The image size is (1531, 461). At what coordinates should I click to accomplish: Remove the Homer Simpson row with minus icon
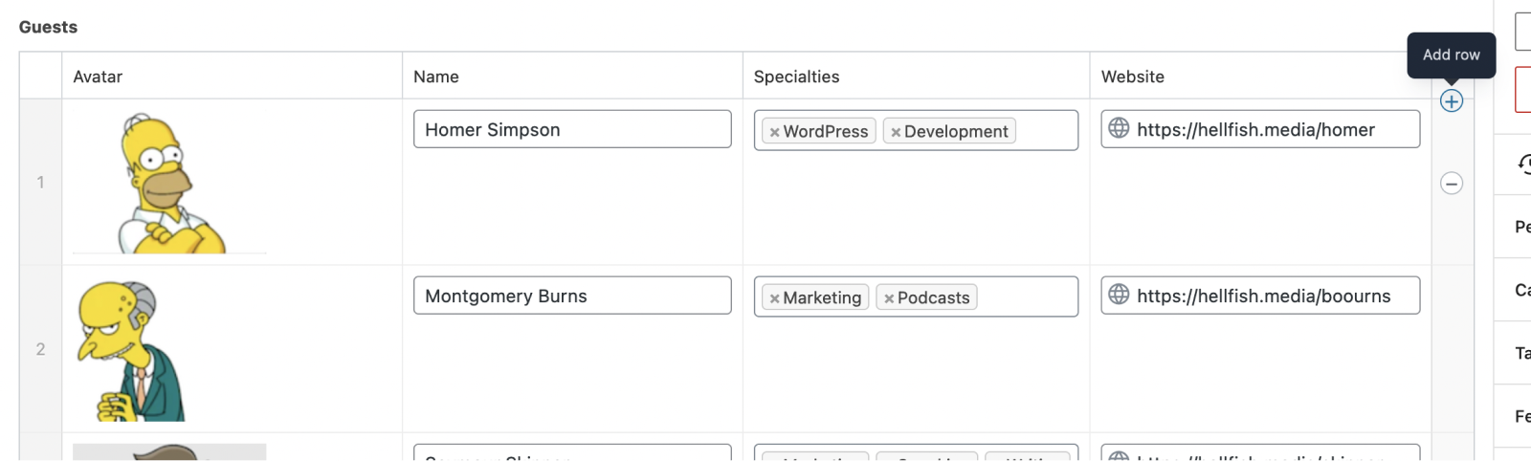[1451, 184]
